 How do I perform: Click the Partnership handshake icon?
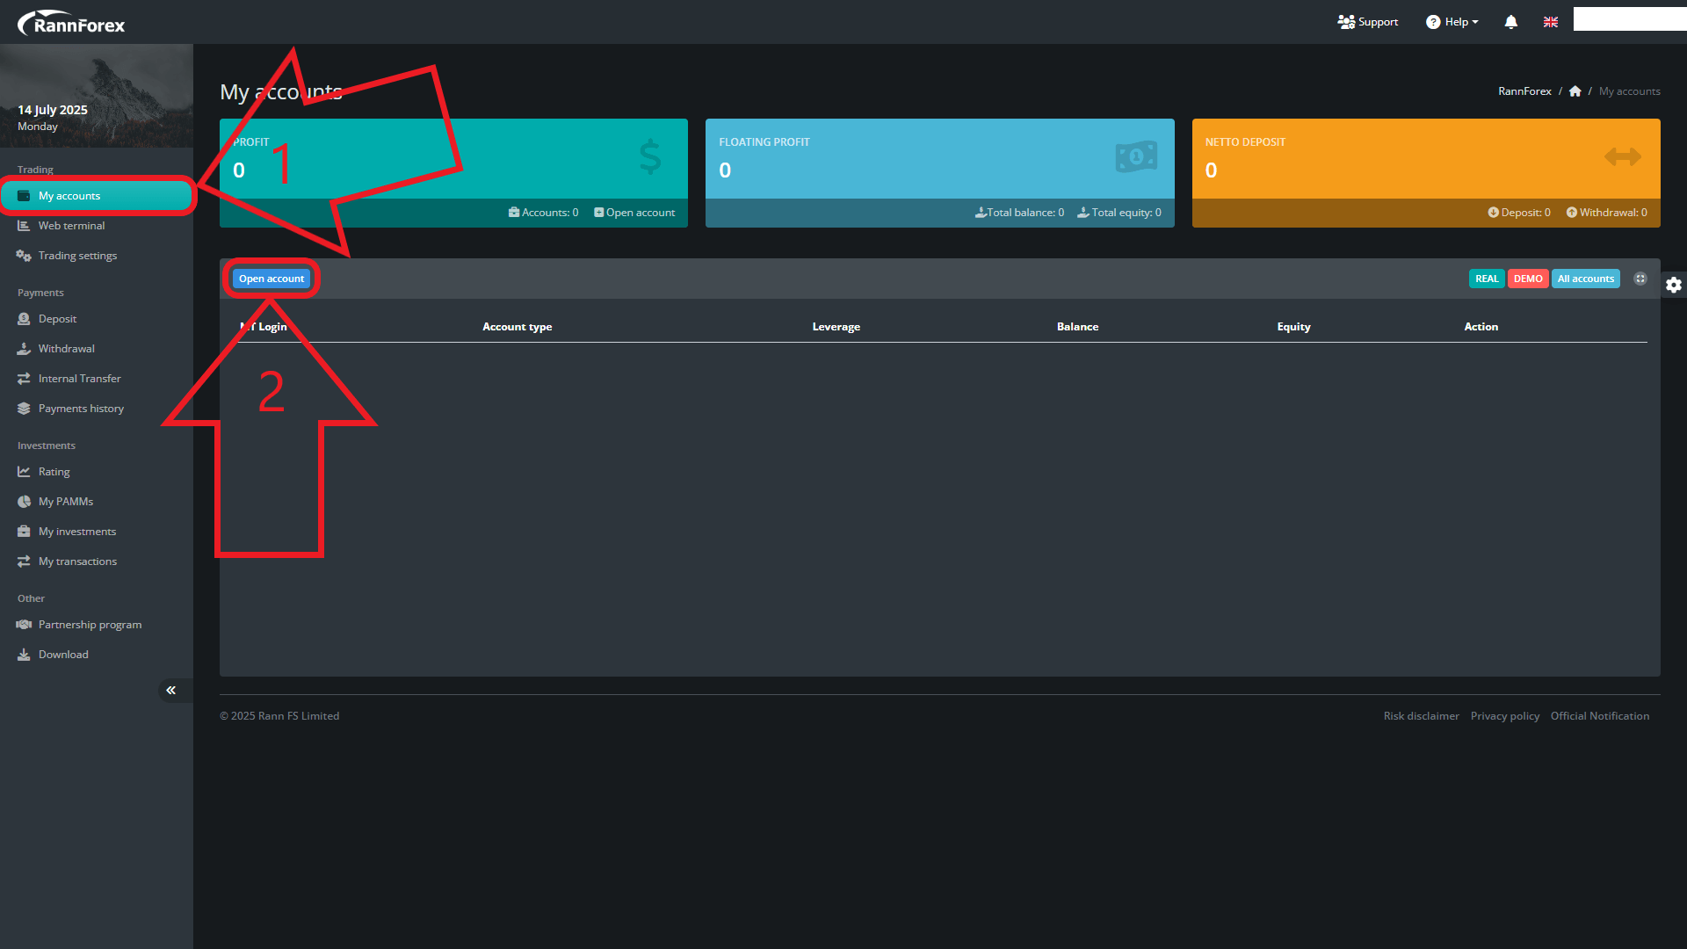24,625
